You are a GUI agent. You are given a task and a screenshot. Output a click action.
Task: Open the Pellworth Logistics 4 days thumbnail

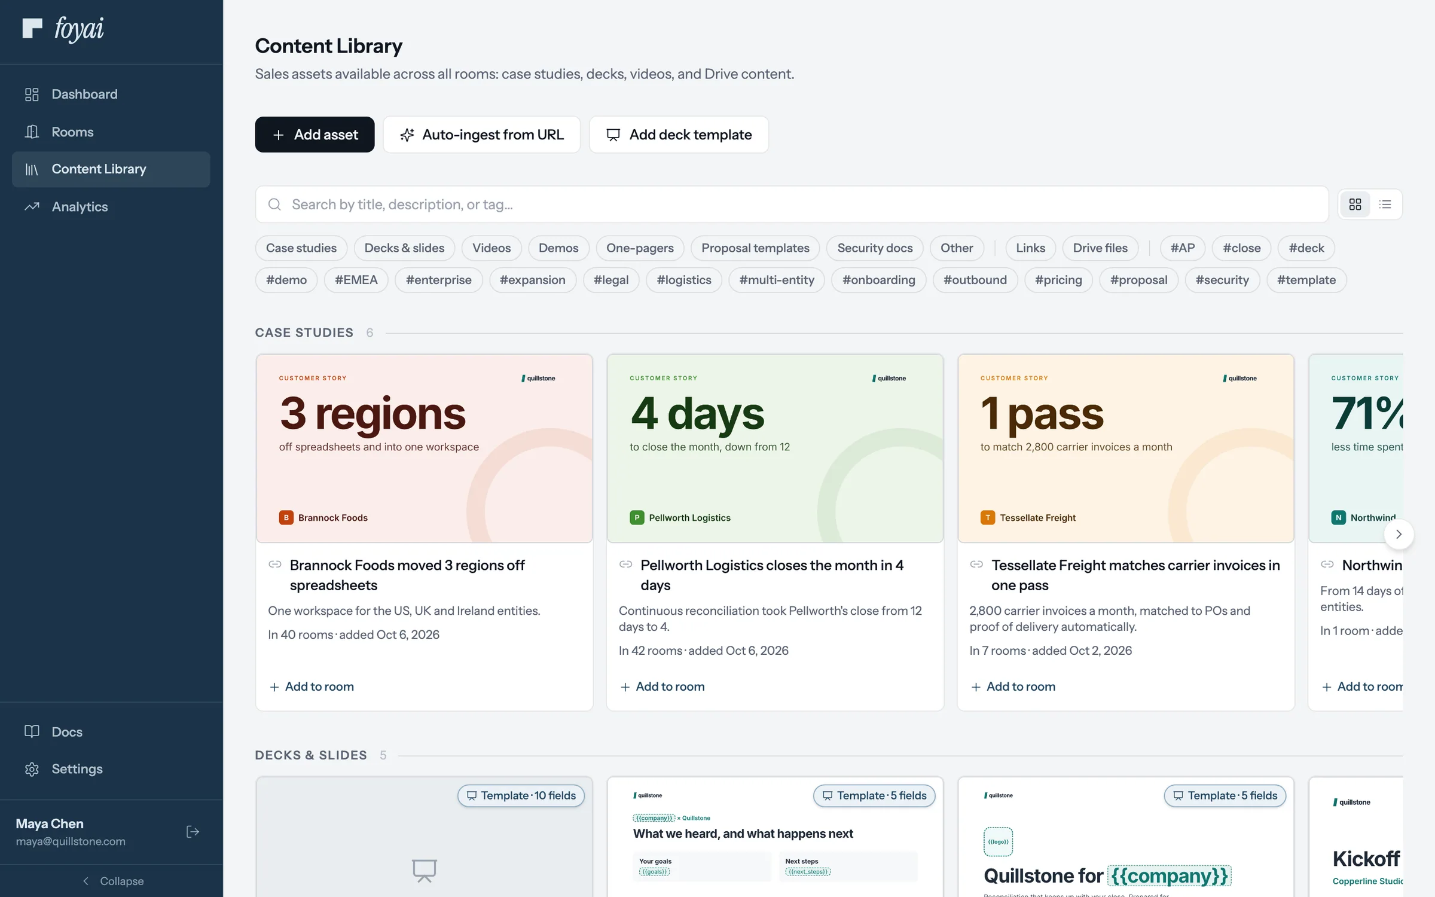click(x=775, y=448)
